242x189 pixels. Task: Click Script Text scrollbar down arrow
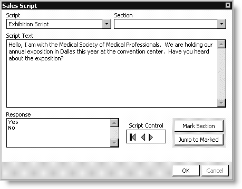(221, 103)
